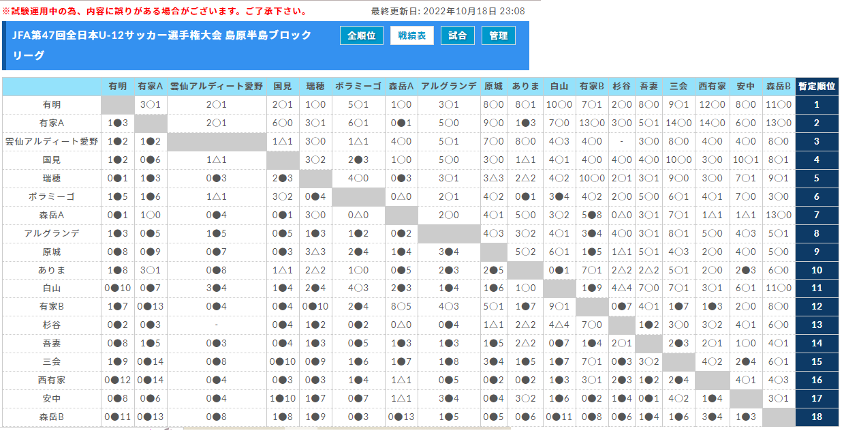The width and height of the screenshot is (844, 433).
Task: Click rank 10 in the 暫定順位 column
Action: point(817,270)
